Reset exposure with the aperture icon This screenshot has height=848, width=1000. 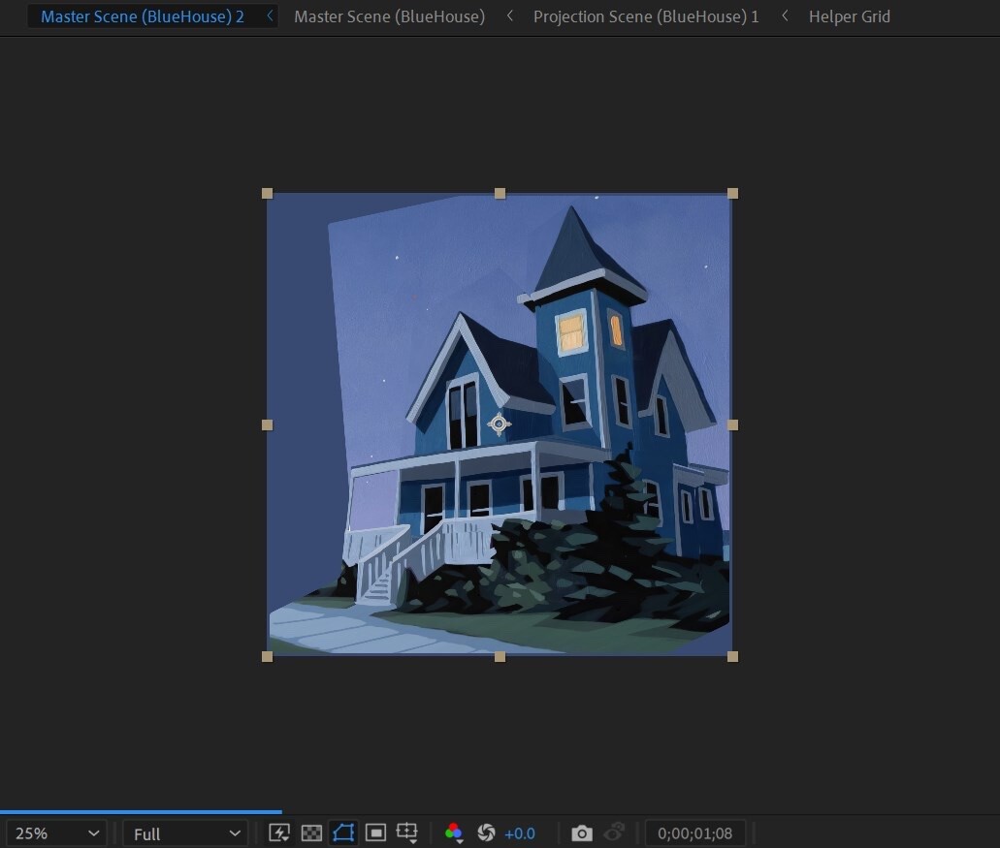click(486, 832)
